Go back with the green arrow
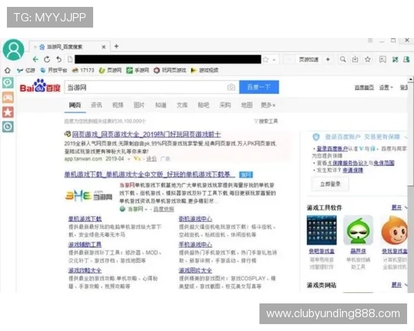Image resolution: width=414 pixels, height=331 pixels. click(35, 59)
